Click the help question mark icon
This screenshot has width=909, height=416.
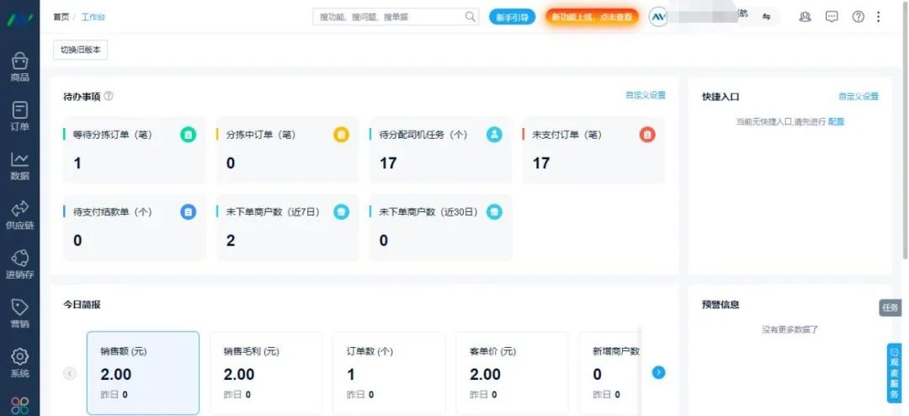pyautogui.click(x=858, y=17)
